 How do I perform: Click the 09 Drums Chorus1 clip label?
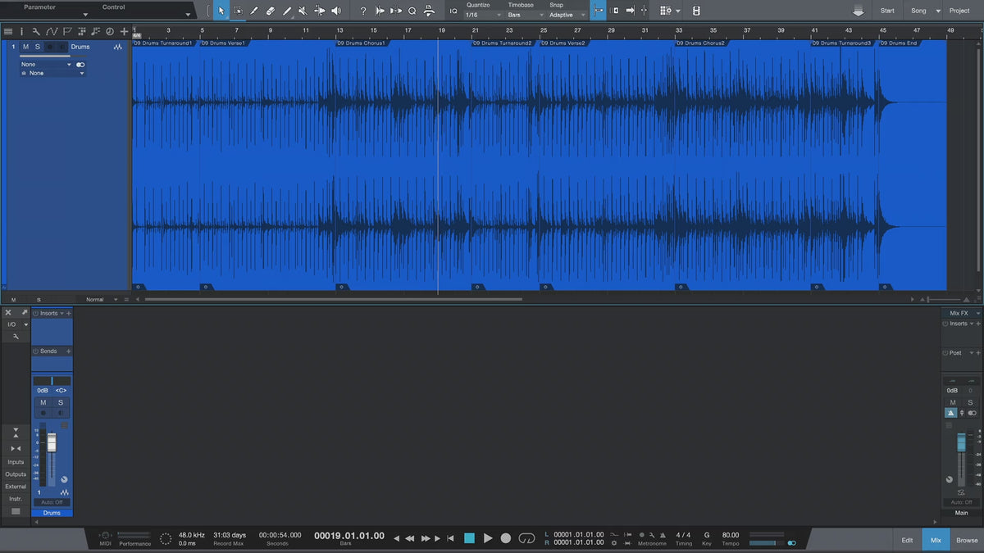362,43
